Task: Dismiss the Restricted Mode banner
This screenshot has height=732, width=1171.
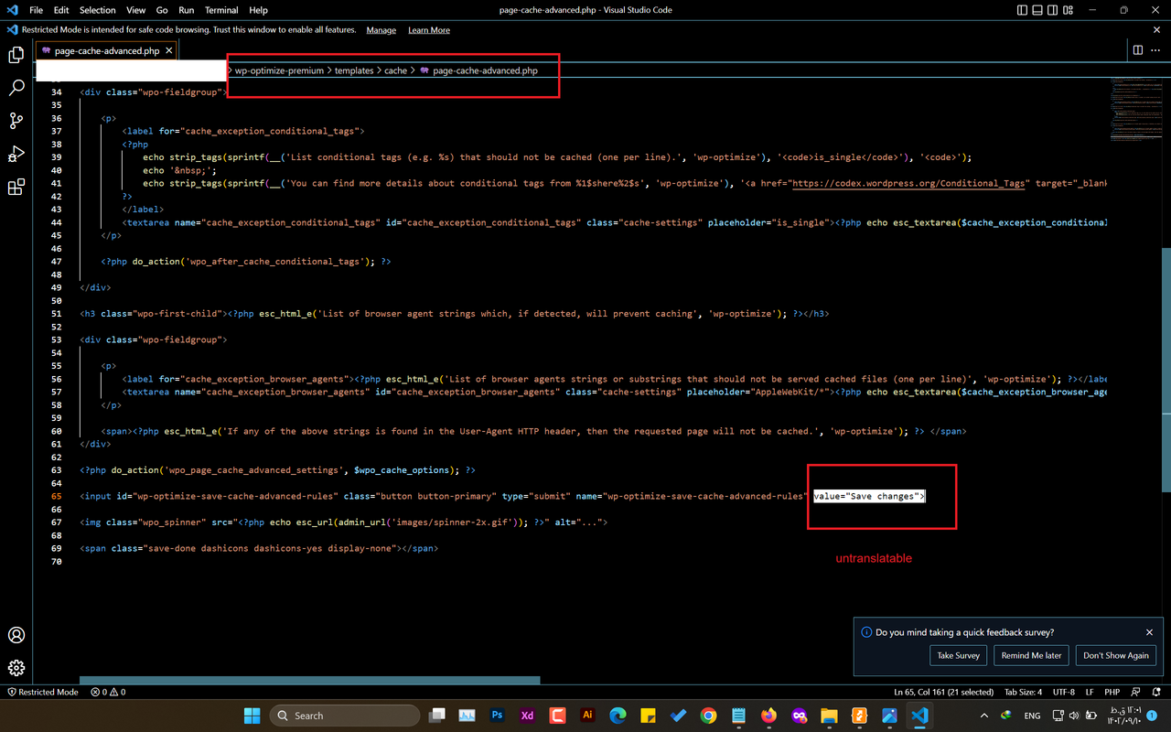Action: [1157, 30]
